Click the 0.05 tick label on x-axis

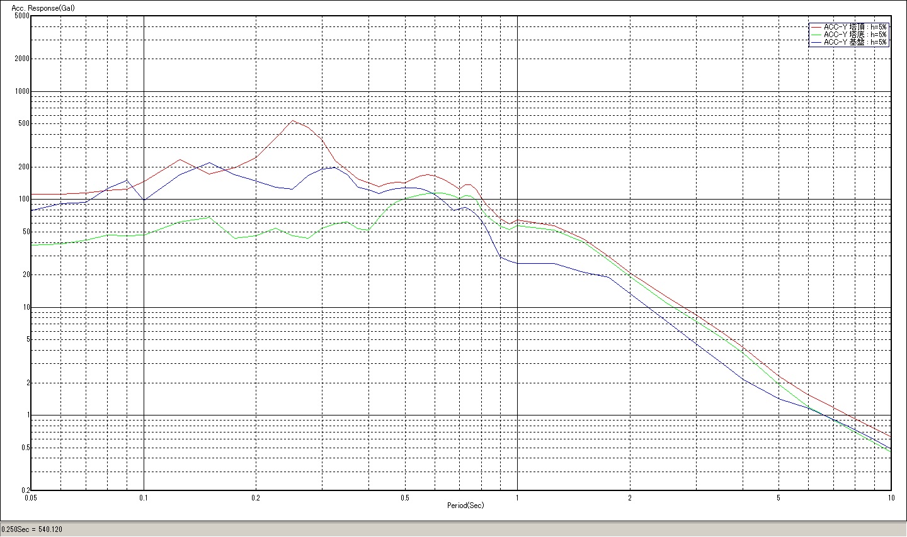point(31,497)
